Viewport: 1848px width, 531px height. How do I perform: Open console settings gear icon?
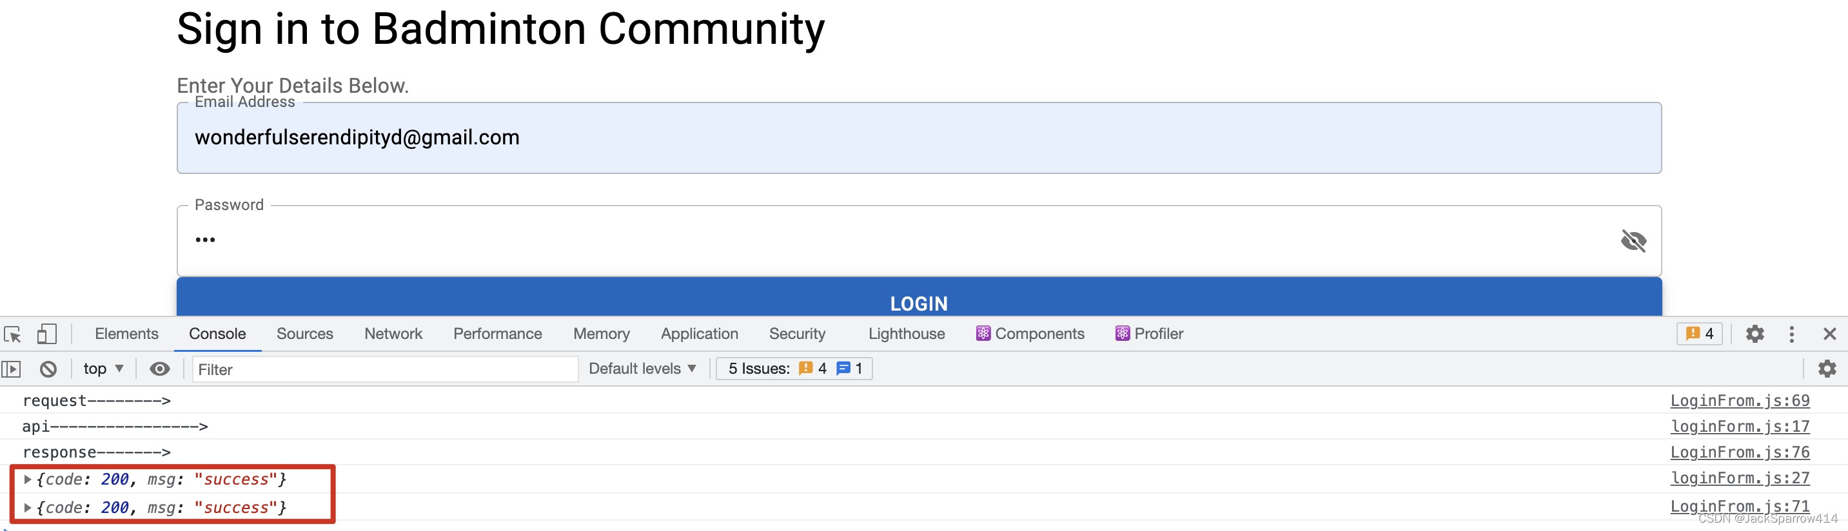point(1827,369)
